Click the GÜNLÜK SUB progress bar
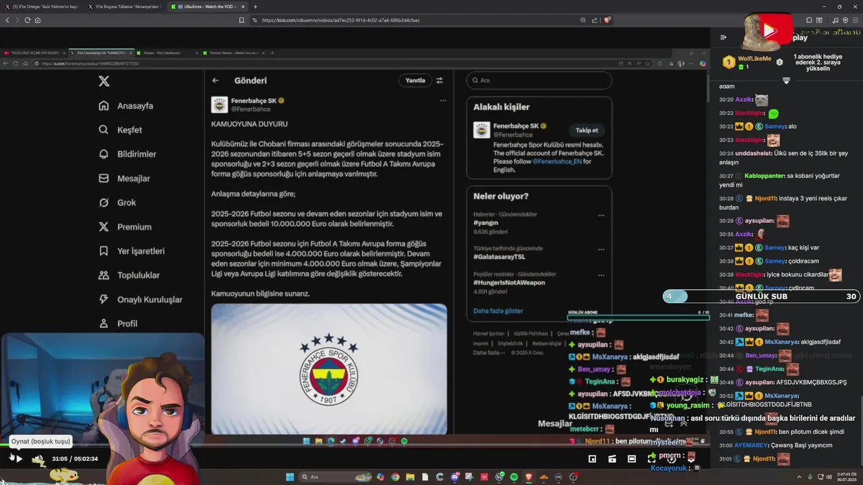863x485 pixels. (761, 296)
